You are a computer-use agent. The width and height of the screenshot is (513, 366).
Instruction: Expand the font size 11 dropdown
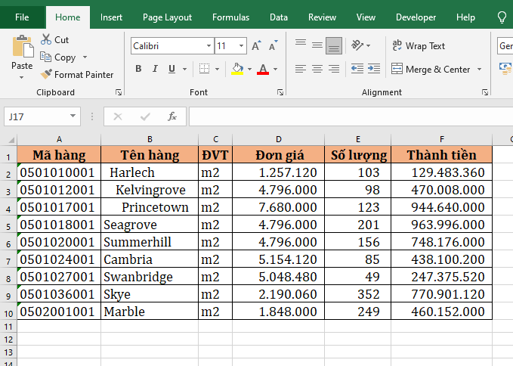coord(241,46)
